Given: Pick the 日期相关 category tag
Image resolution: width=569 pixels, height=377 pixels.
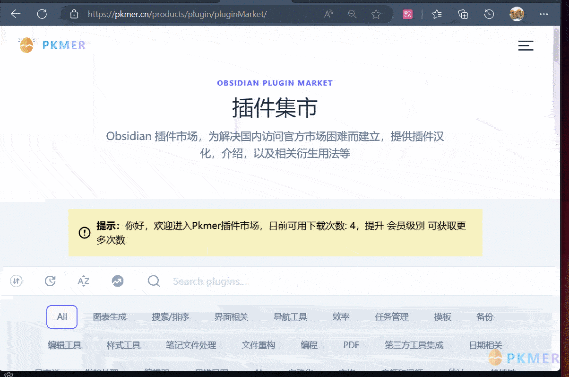Looking at the screenshot, I should pyautogui.click(x=486, y=345).
